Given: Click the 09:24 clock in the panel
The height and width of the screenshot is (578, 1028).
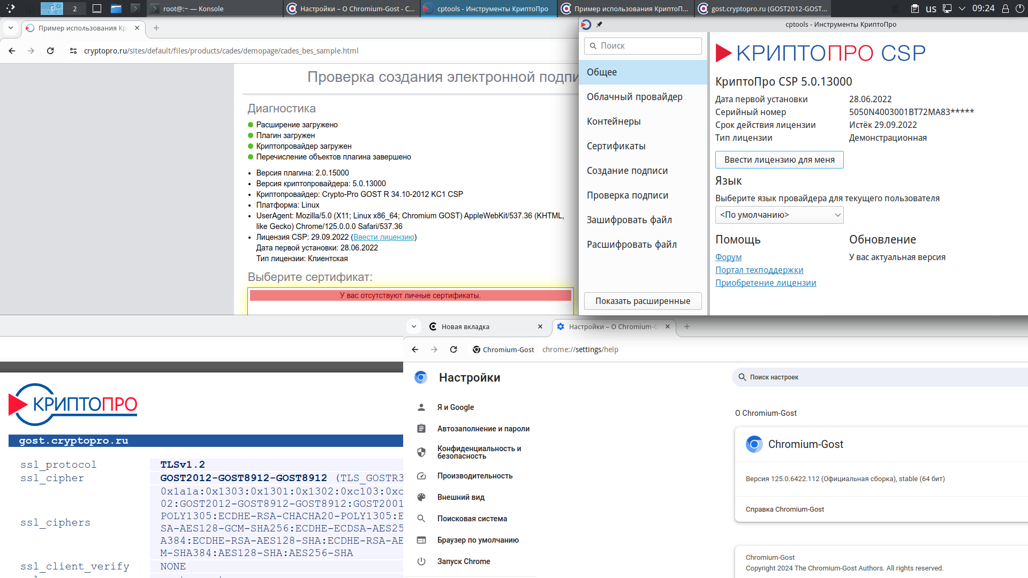Looking at the screenshot, I should click(984, 9).
